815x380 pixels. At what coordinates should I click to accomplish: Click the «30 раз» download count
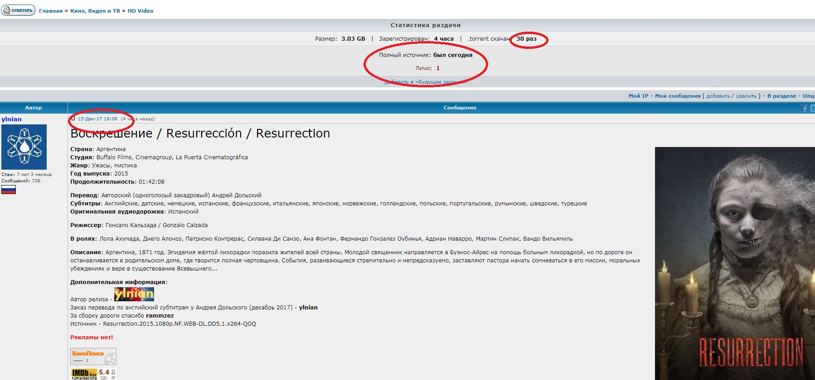(526, 39)
